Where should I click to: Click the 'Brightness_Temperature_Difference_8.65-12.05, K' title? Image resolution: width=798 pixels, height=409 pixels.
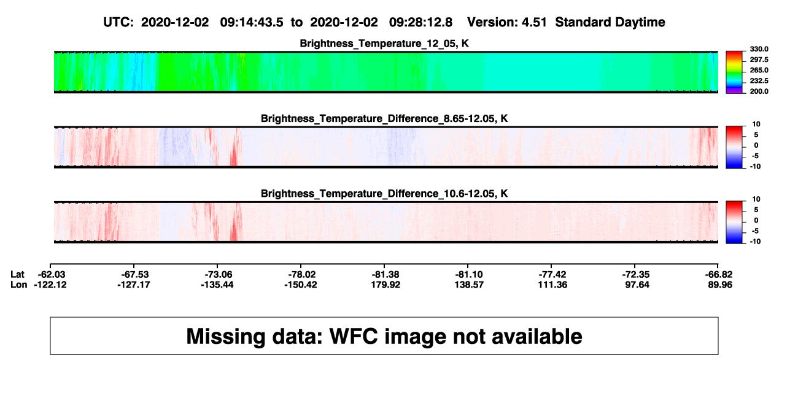[x=384, y=119]
